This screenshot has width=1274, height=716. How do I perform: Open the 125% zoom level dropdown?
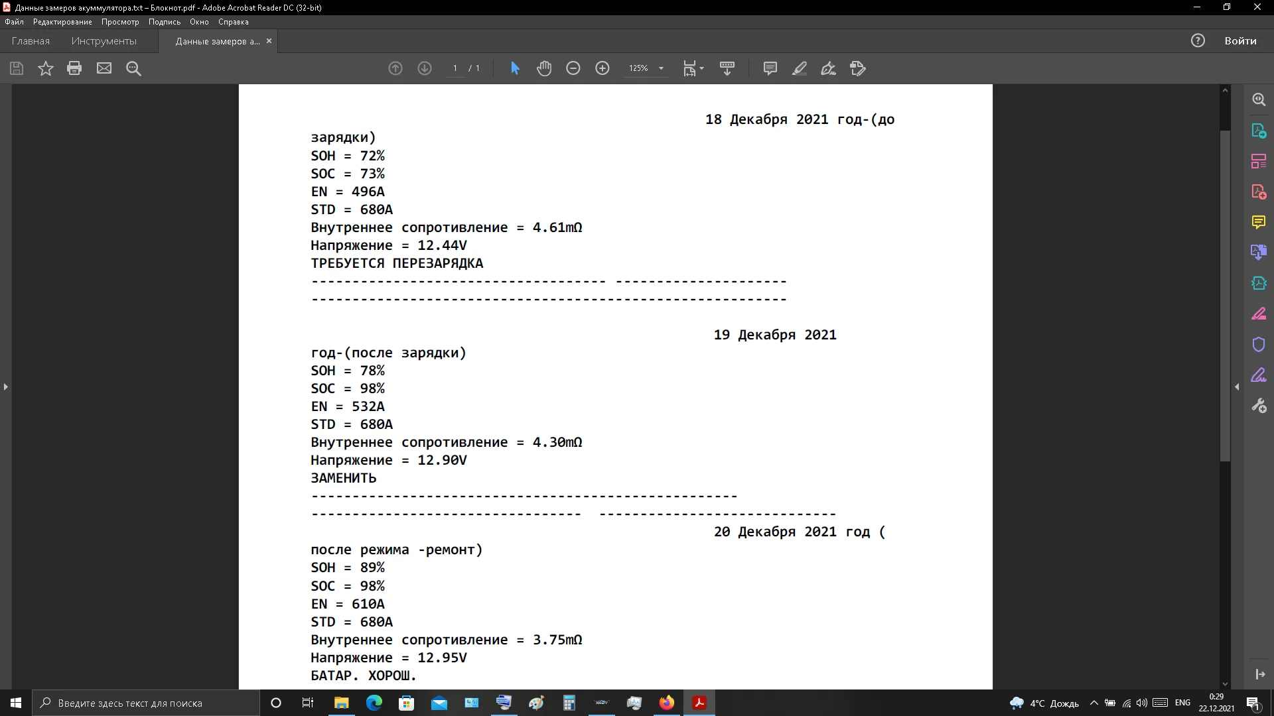(x=661, y=68)
